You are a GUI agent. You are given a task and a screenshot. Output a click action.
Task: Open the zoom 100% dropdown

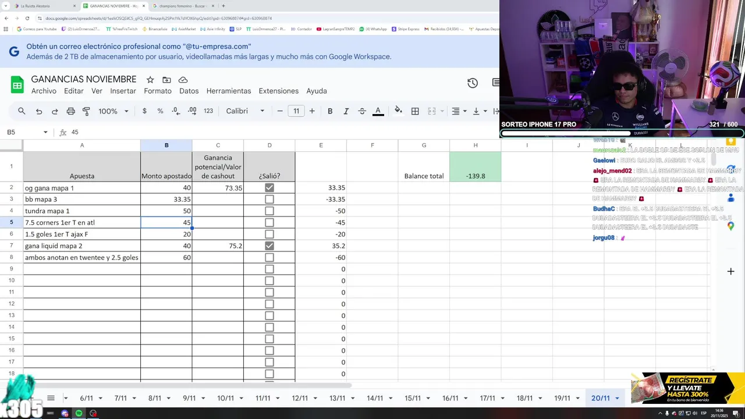(113, 111)
